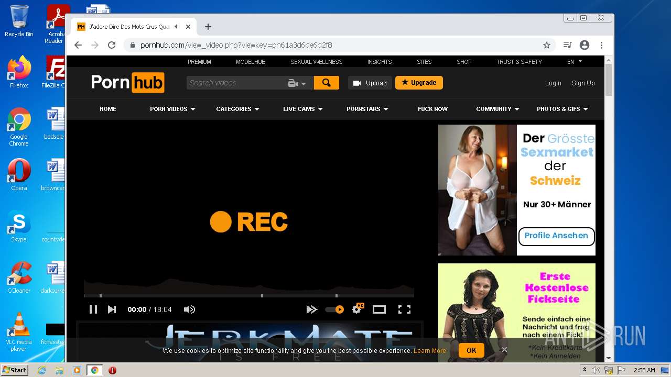Open the cookie Learn More link
Image resolution: width=671 pixels, height=377 pixels.
tap(430, 351)
